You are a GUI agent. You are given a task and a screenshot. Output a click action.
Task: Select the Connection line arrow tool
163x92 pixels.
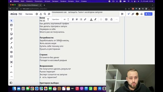click(11, 43)
